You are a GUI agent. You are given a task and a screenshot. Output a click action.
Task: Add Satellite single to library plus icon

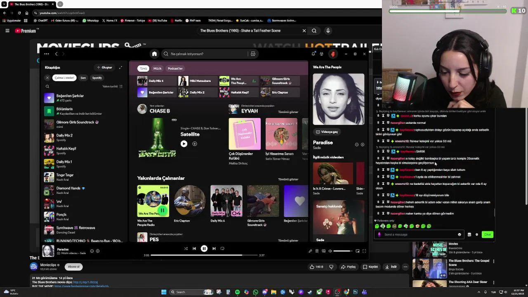195,144
